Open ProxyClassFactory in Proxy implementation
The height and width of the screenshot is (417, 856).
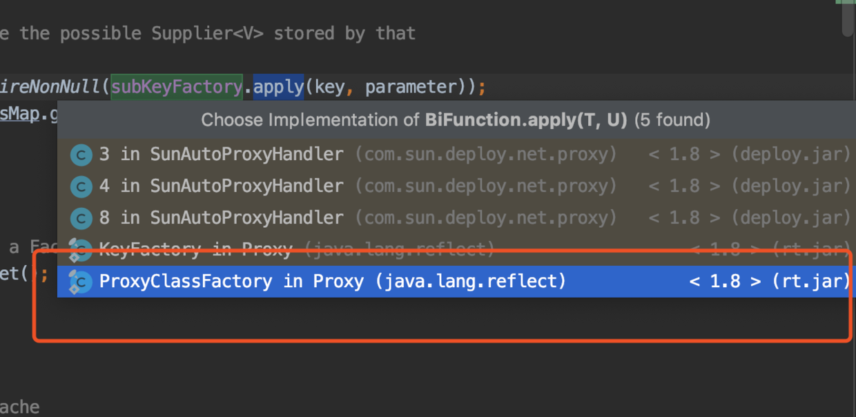click(x=231, y=282)
